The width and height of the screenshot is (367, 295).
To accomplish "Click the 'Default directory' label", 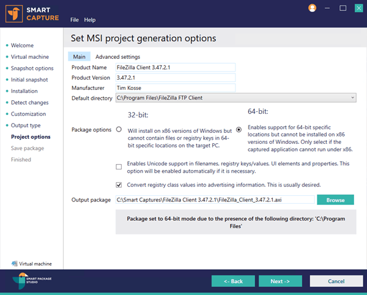I will coord(92,99).
